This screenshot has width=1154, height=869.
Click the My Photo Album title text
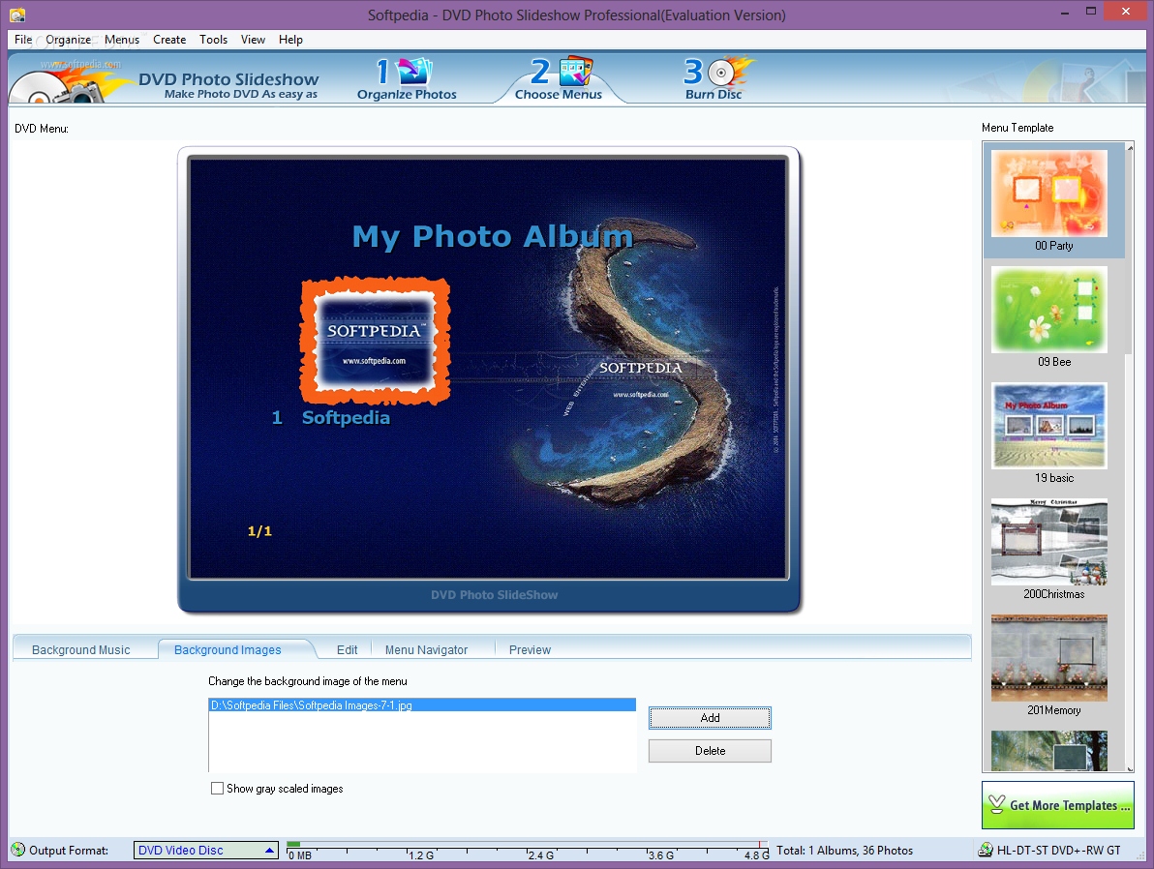pos(493,236)
